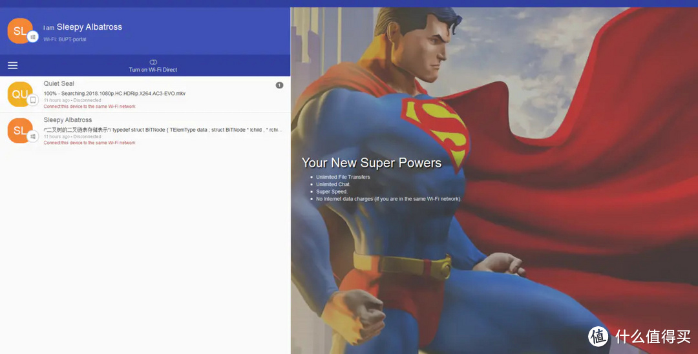Click the Windows device badge on header avatar
Viewport: 698px width, 354px height.
[x=32, y=37]
